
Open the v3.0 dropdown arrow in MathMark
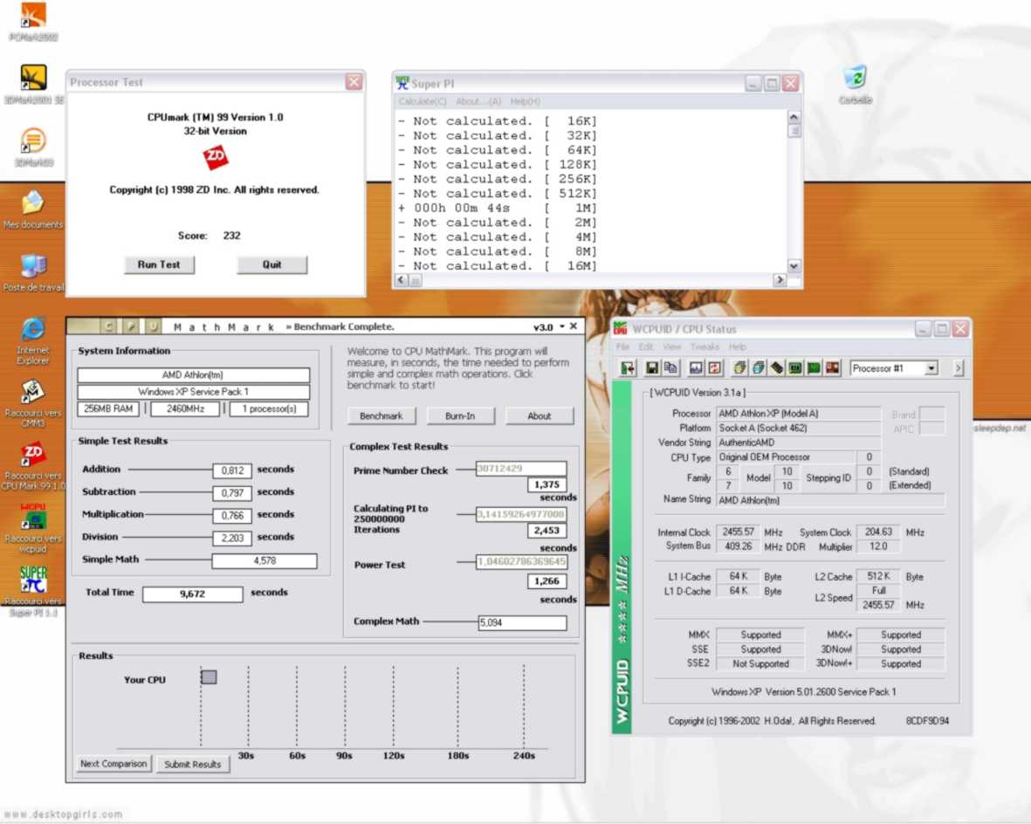[562, 326]
